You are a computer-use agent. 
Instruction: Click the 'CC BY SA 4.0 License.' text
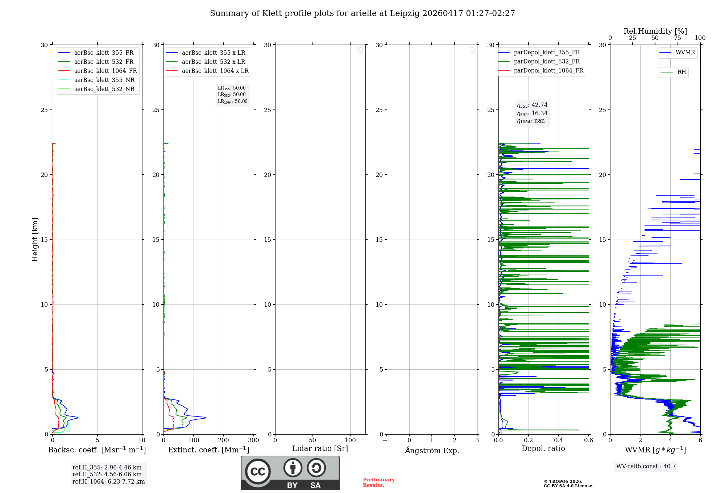pyautogui.click(x=568, y=486)
